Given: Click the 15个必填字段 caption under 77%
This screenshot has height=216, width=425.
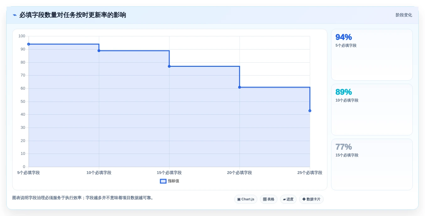Looking at the screenshot, I should pos(347,155).
